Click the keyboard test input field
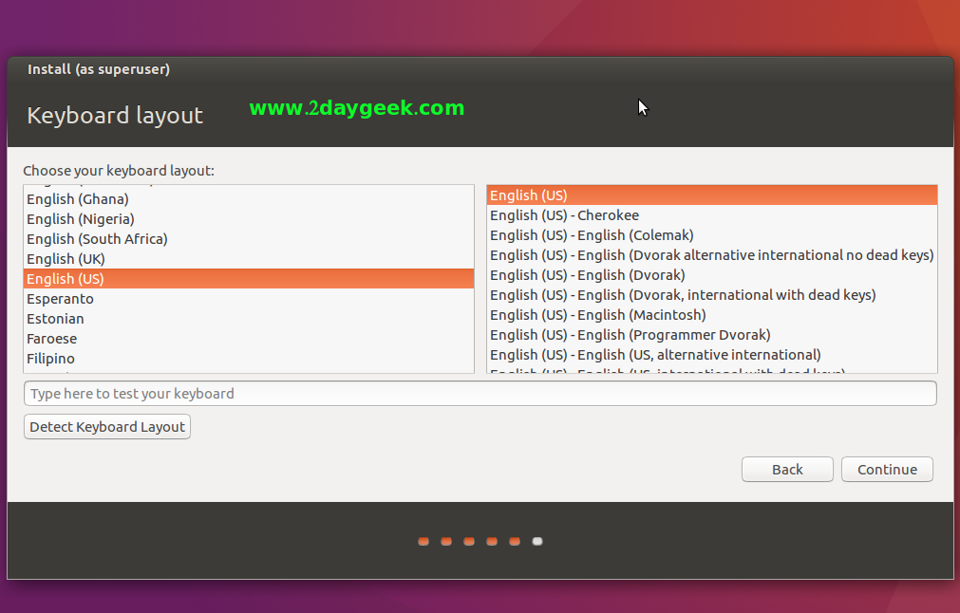960x613 pixels. click(480, 394)
